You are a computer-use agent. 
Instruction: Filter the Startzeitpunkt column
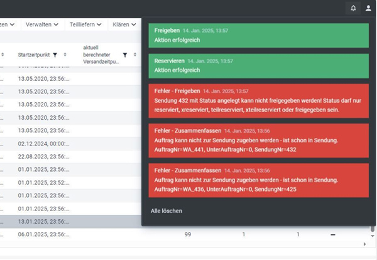click(x=55, y=55)
